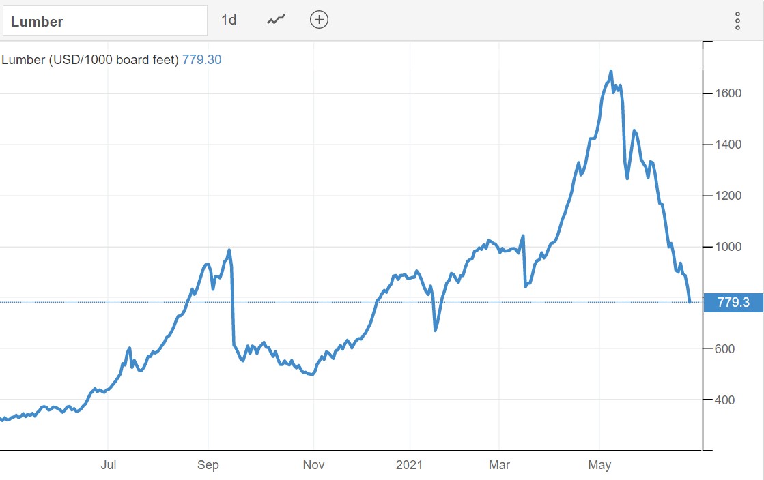Image resolution: width=764 pixels, height=480 pixels.
Task: Click the 400 price axis label
Action: pos(726,400)
